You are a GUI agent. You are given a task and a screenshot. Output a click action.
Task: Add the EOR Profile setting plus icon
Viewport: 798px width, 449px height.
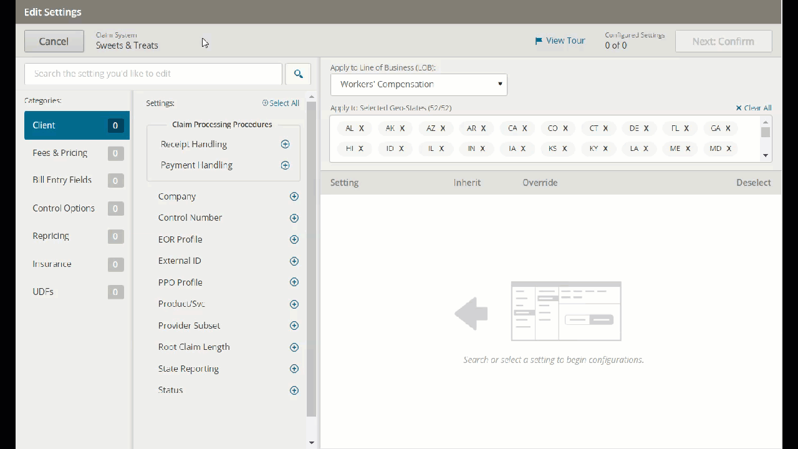294,239
